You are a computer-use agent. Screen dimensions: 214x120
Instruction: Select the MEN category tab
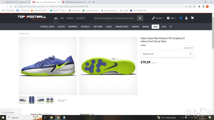(x=62, y=18)
